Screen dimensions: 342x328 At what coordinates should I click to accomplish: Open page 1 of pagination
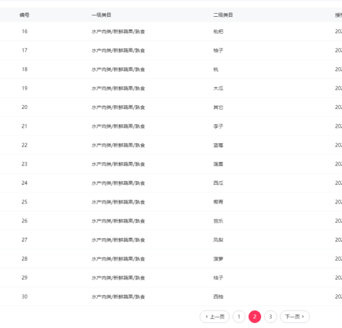[x=239, y=316]
